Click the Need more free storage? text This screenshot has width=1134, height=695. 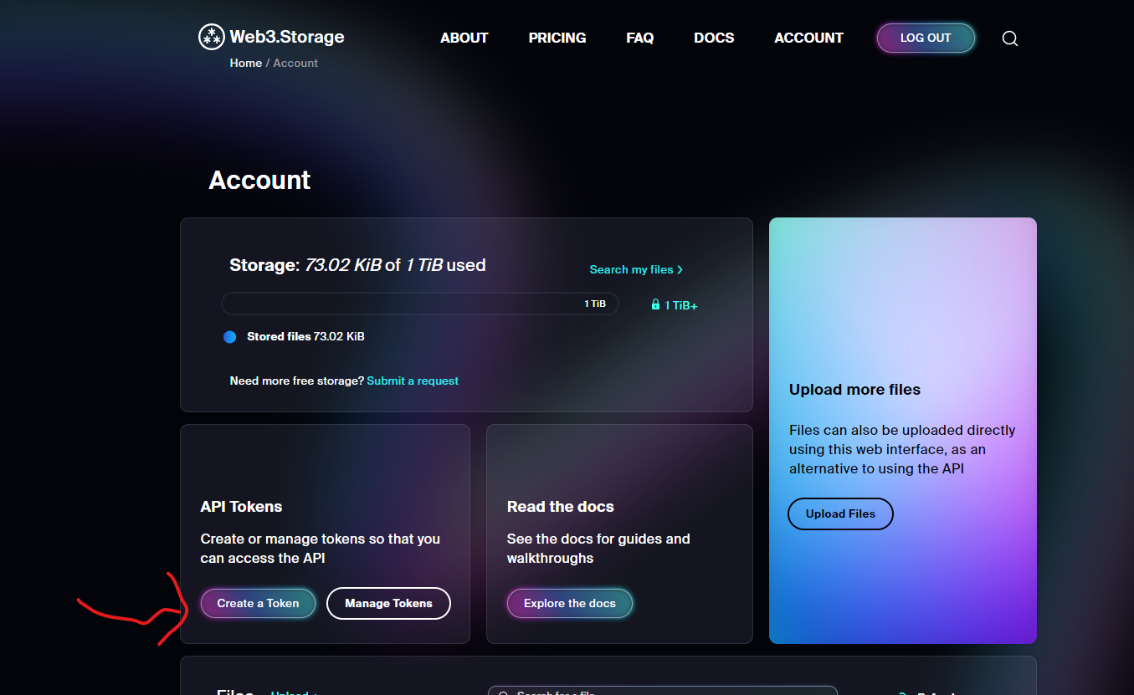tap(297, 381)
